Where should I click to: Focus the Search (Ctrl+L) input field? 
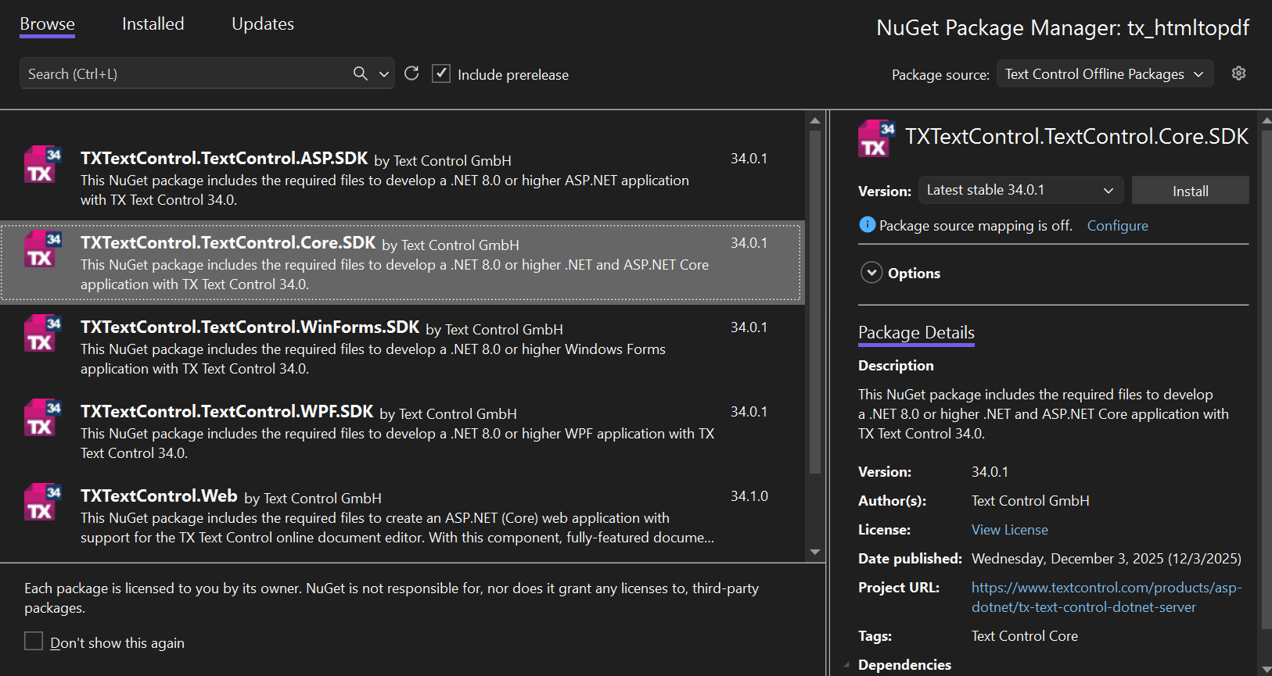click(x=184, y=74)
